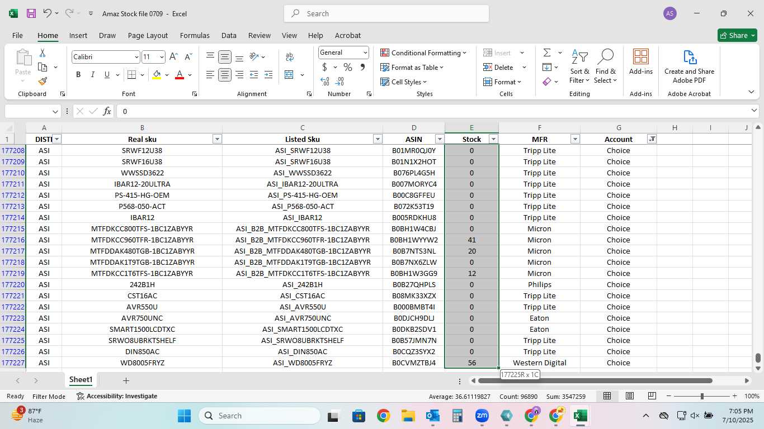This screenshot has width=764, height=429.
Task: Click the horizontal scrollbar thumb
Action: [x=595, y=380]
